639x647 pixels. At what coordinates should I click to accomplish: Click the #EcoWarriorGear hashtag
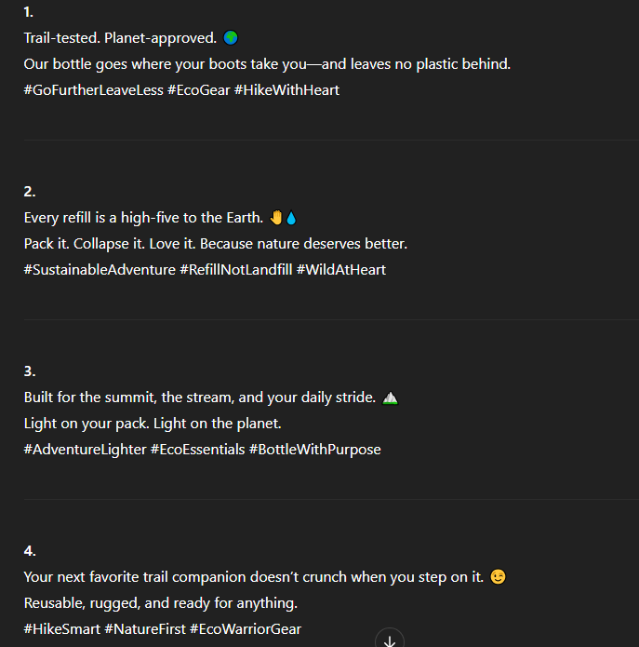pyautogui.click(x=246, y=629)
